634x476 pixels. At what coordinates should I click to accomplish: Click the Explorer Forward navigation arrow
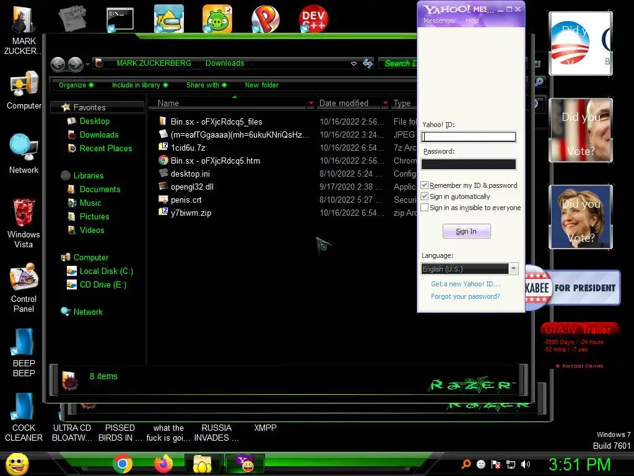pyautogui.click(x=75, y=64)
